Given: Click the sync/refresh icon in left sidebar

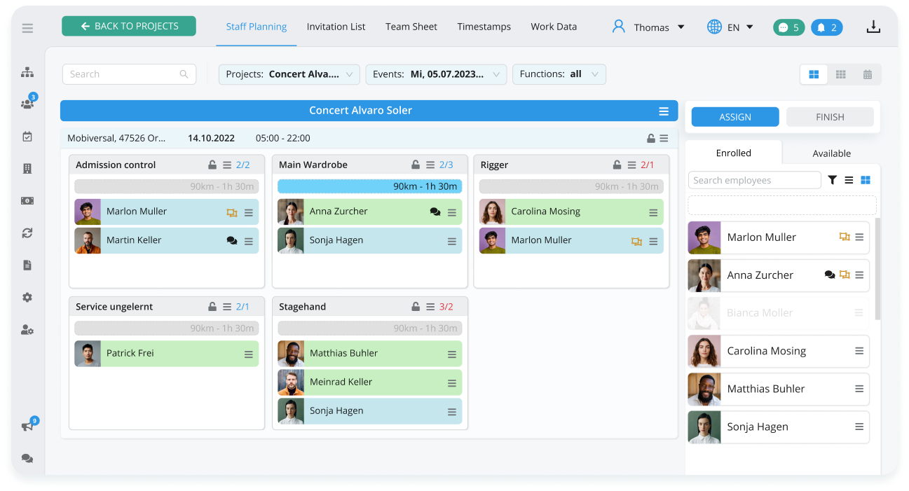Looking at the screenshot, I should click(27, 233).
